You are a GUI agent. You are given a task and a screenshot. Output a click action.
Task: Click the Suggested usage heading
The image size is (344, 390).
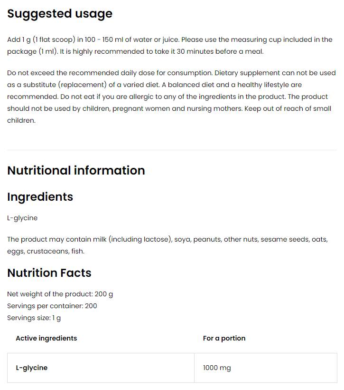(60, 14)
